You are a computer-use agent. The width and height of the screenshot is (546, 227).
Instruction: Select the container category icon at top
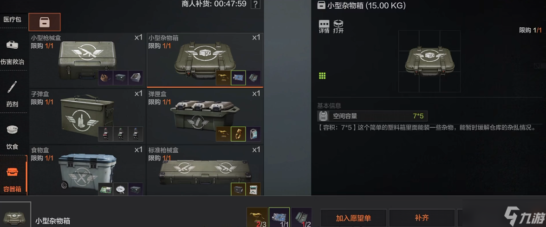coord(44,22)
